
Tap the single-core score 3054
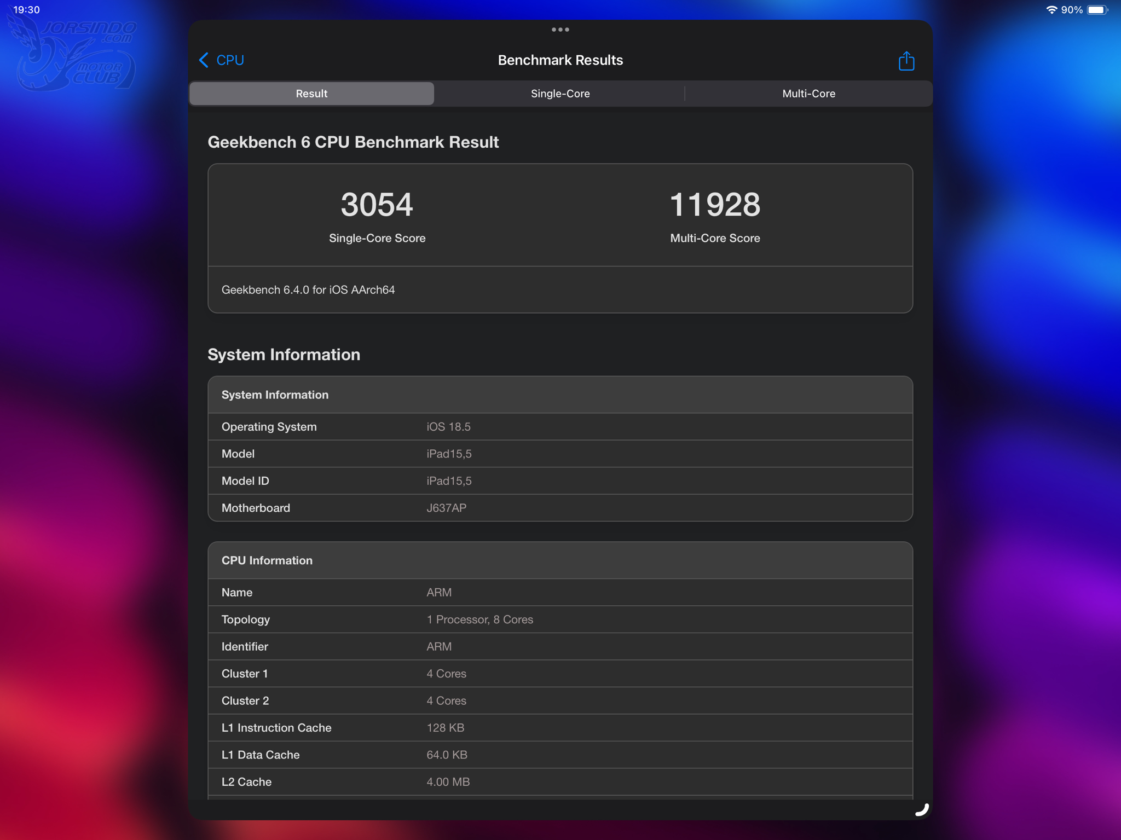coord(377,205)
